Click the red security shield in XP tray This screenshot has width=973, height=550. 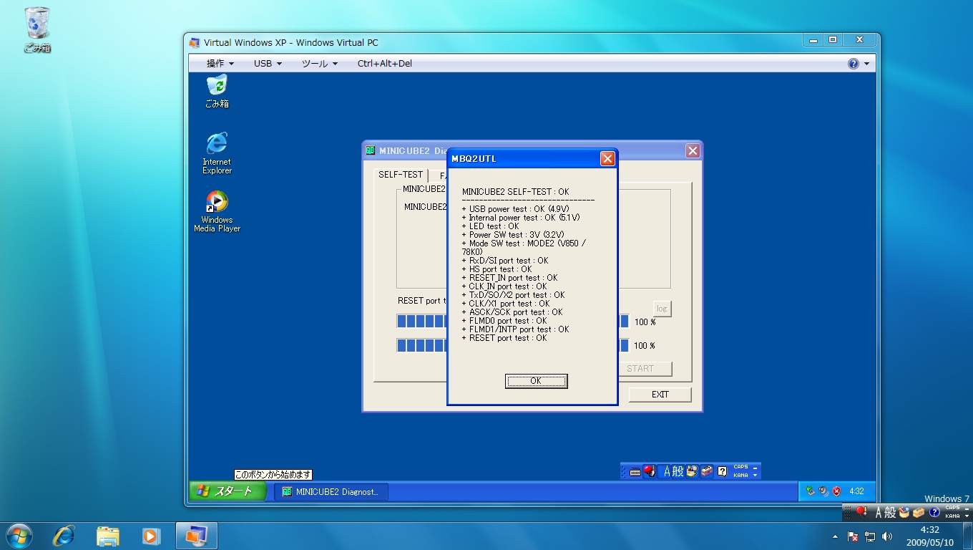coord(836,491)
